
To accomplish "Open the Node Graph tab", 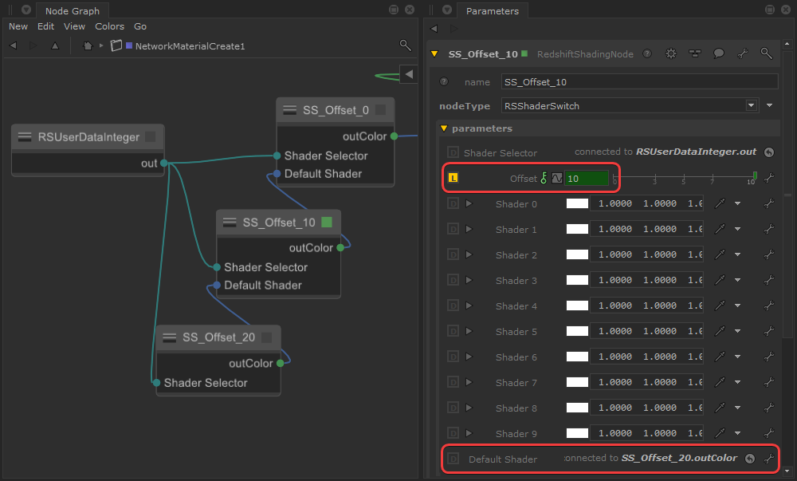I will tap(73, 10).
